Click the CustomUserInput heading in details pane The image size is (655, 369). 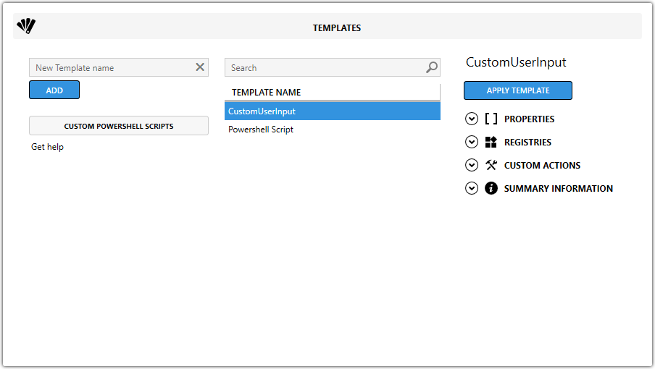(516, 62)
